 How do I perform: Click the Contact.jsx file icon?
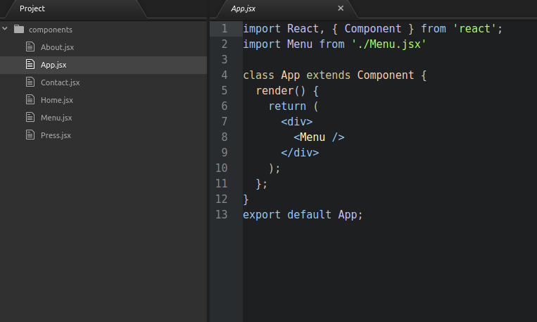pos(30,82)
